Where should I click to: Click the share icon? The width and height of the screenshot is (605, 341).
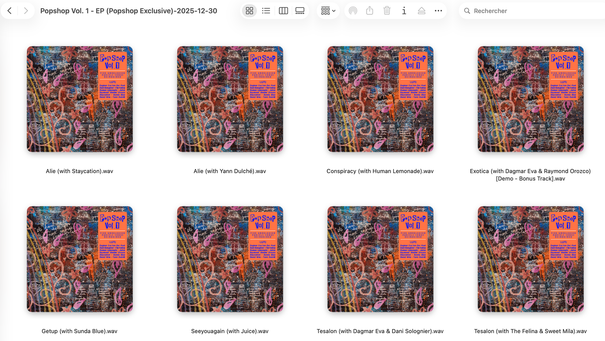370,11
